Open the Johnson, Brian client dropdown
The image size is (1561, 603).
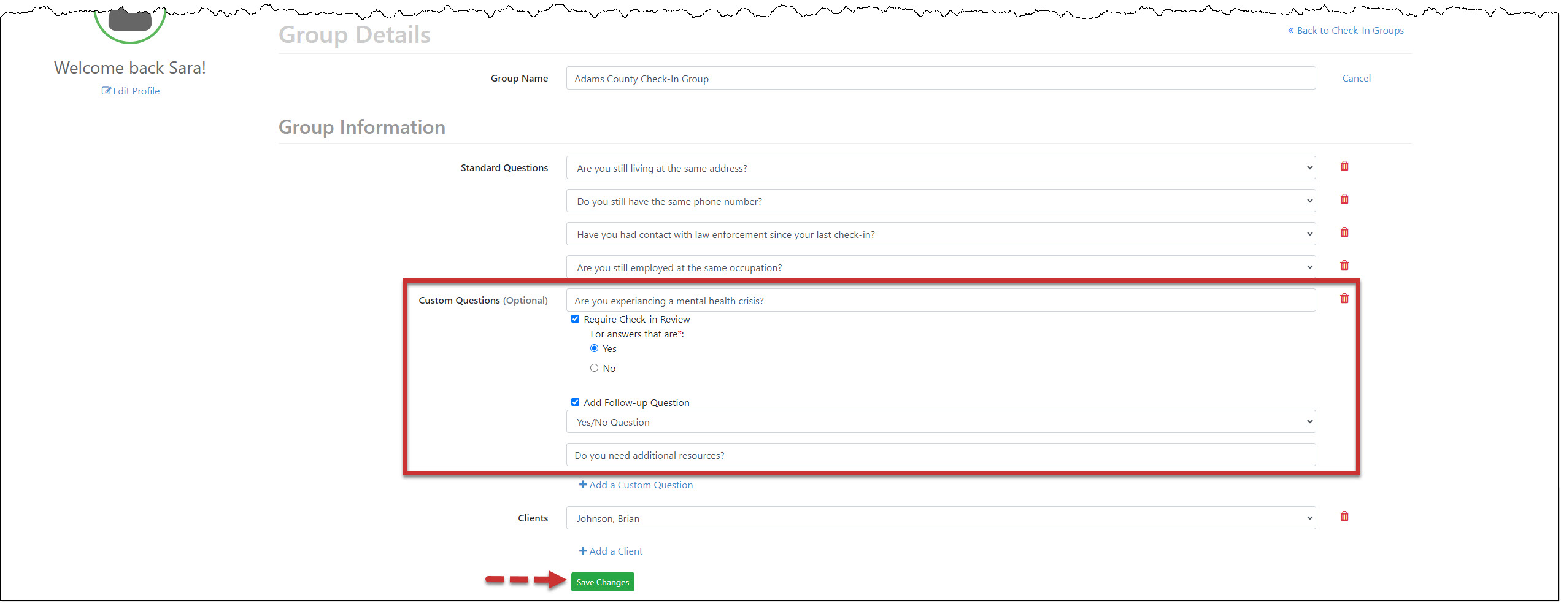[x=940, y=518]
